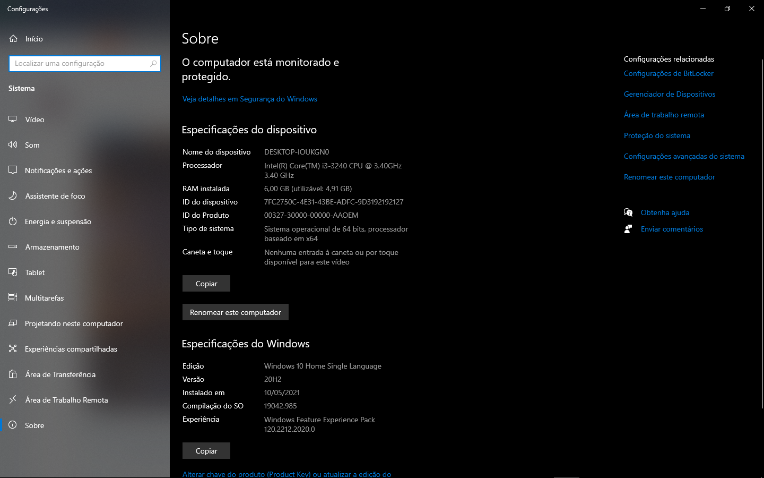This screenshot has height=478, width=764.
Task: Click the Obtenha ajuda chat icon
Action: (x=628, y=212)
